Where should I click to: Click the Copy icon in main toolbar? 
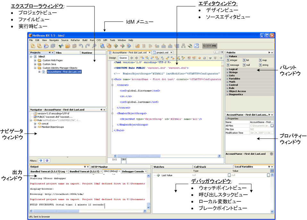[68, 46]
